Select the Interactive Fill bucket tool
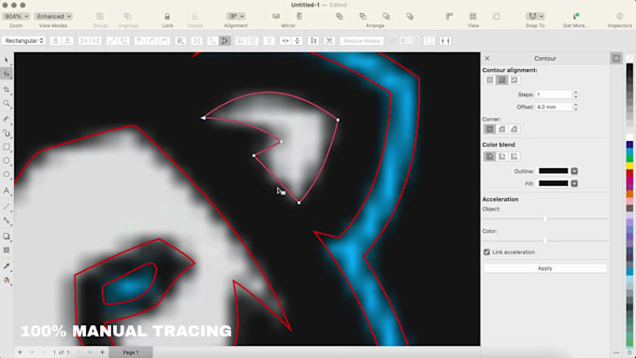 pos(7,280)
